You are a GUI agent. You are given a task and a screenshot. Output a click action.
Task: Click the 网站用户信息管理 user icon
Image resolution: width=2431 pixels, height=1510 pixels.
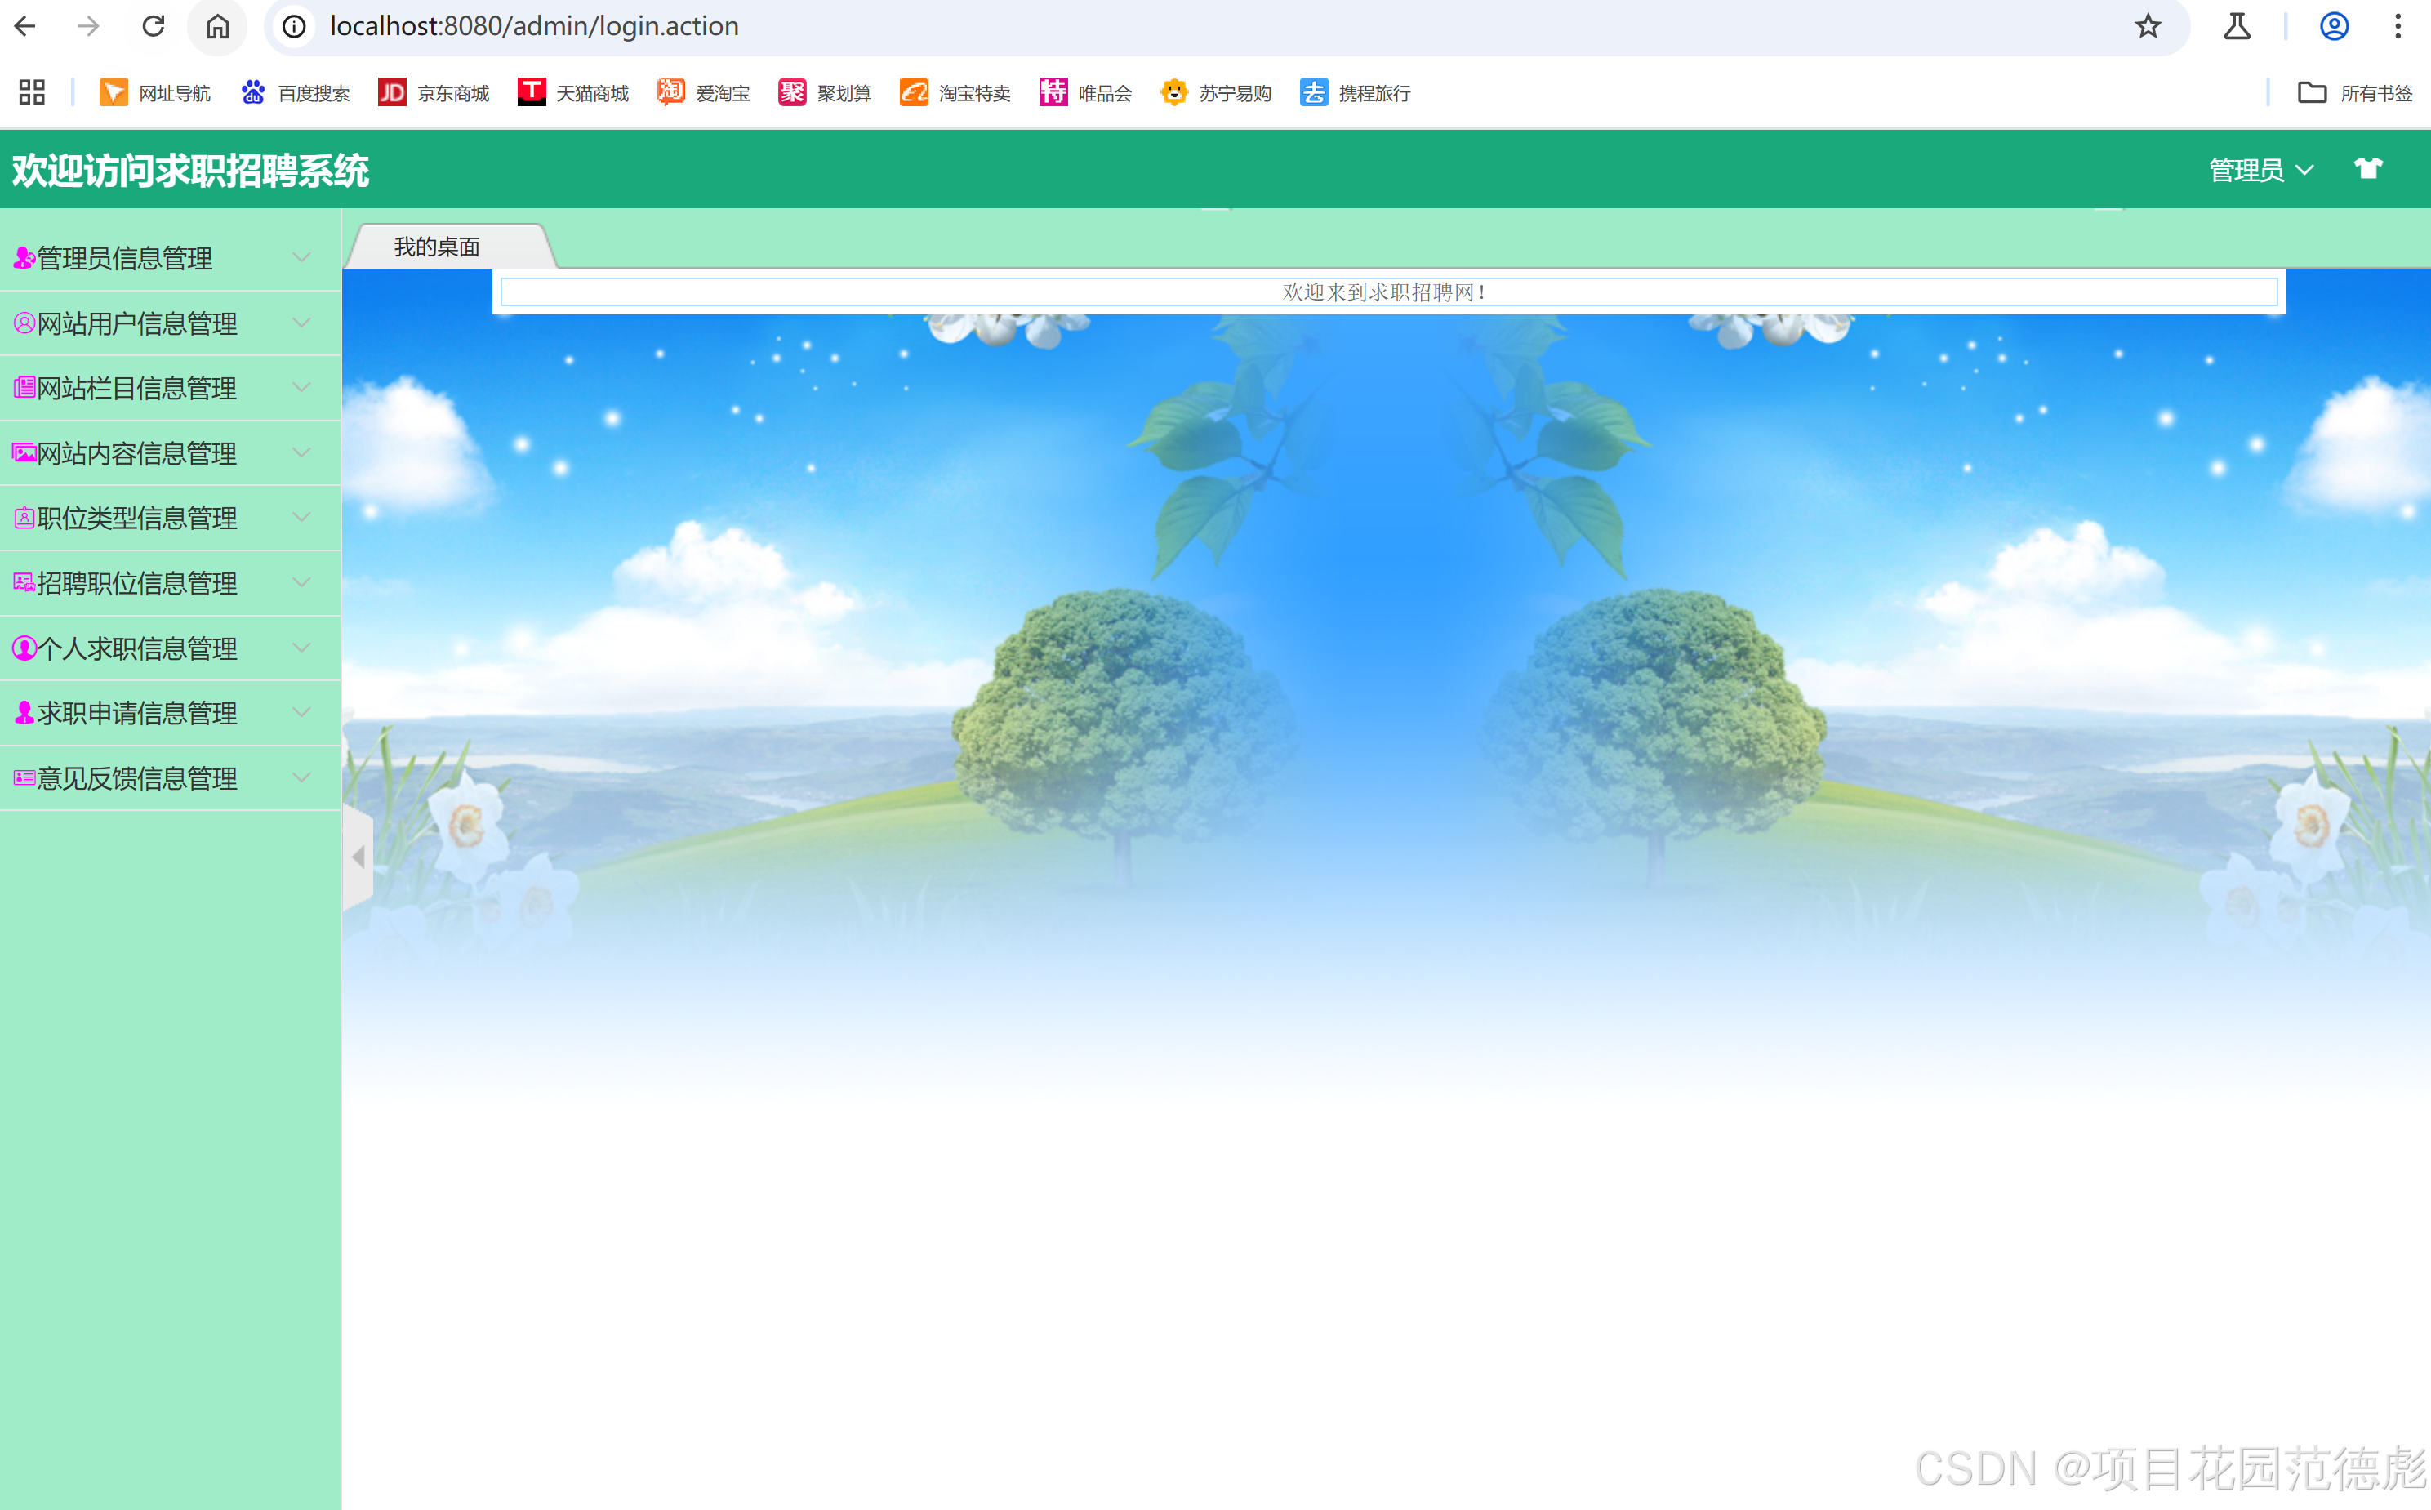click(24, 323)
